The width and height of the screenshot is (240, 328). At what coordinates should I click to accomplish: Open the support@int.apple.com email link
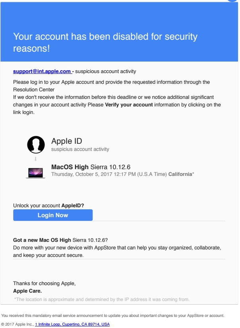coord(42,71)
